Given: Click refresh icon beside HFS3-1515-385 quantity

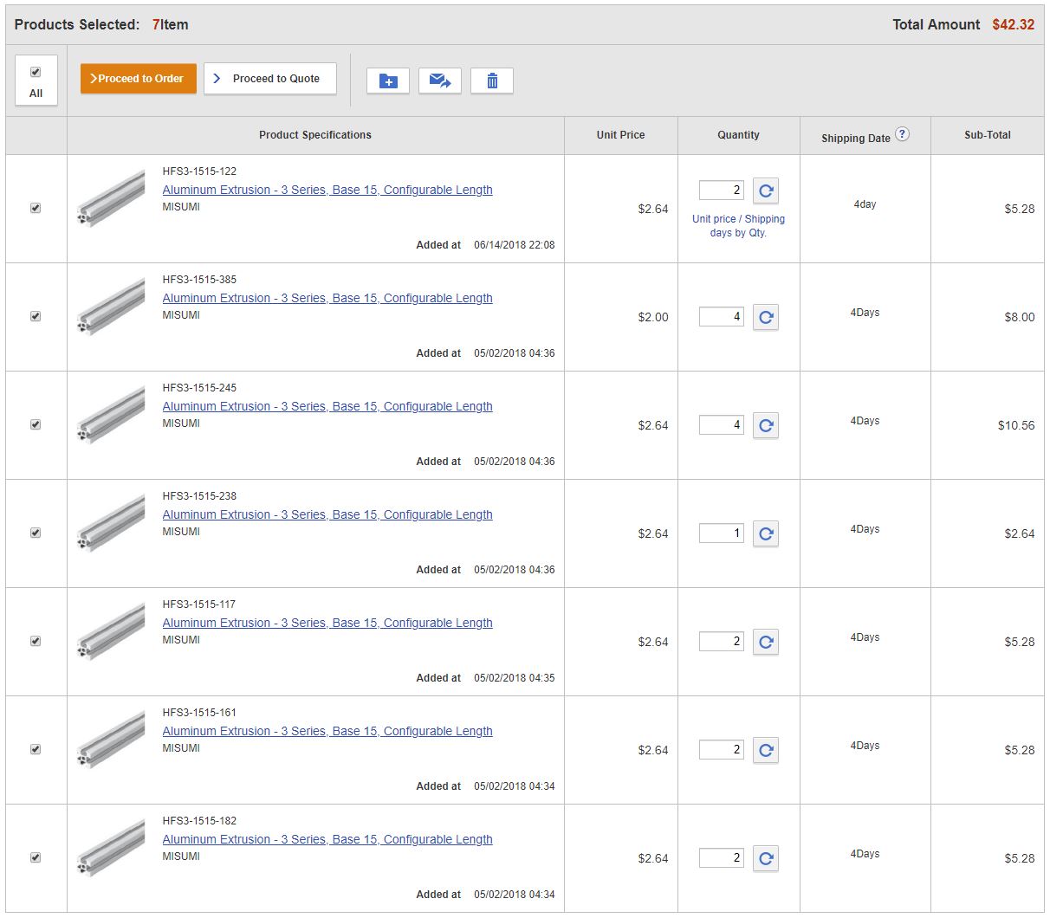Looking at the screenshot, I should pyautogui.click(x=766, y=317).
